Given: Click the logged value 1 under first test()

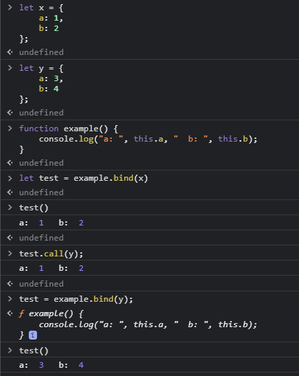Looking at the screenshot, I should 41,223.
